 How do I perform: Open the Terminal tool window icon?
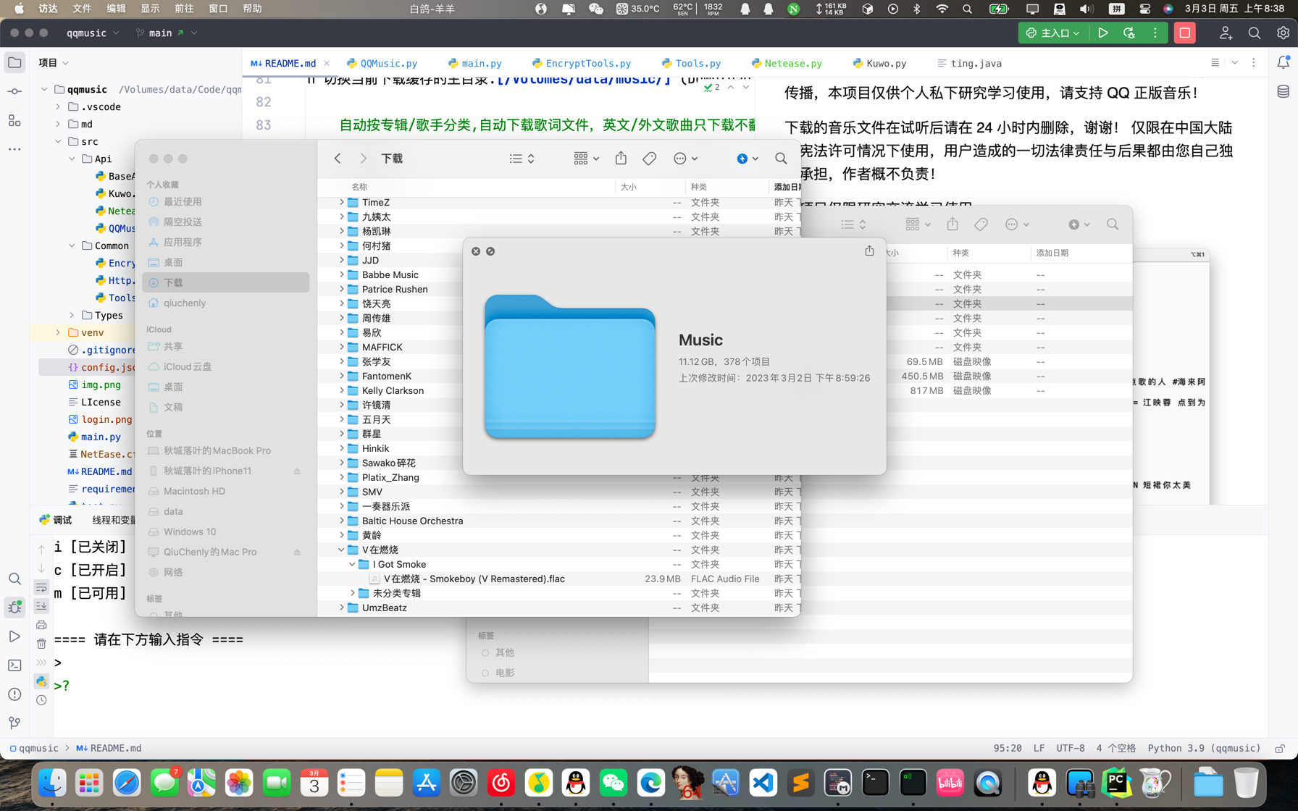pos(14,665)
